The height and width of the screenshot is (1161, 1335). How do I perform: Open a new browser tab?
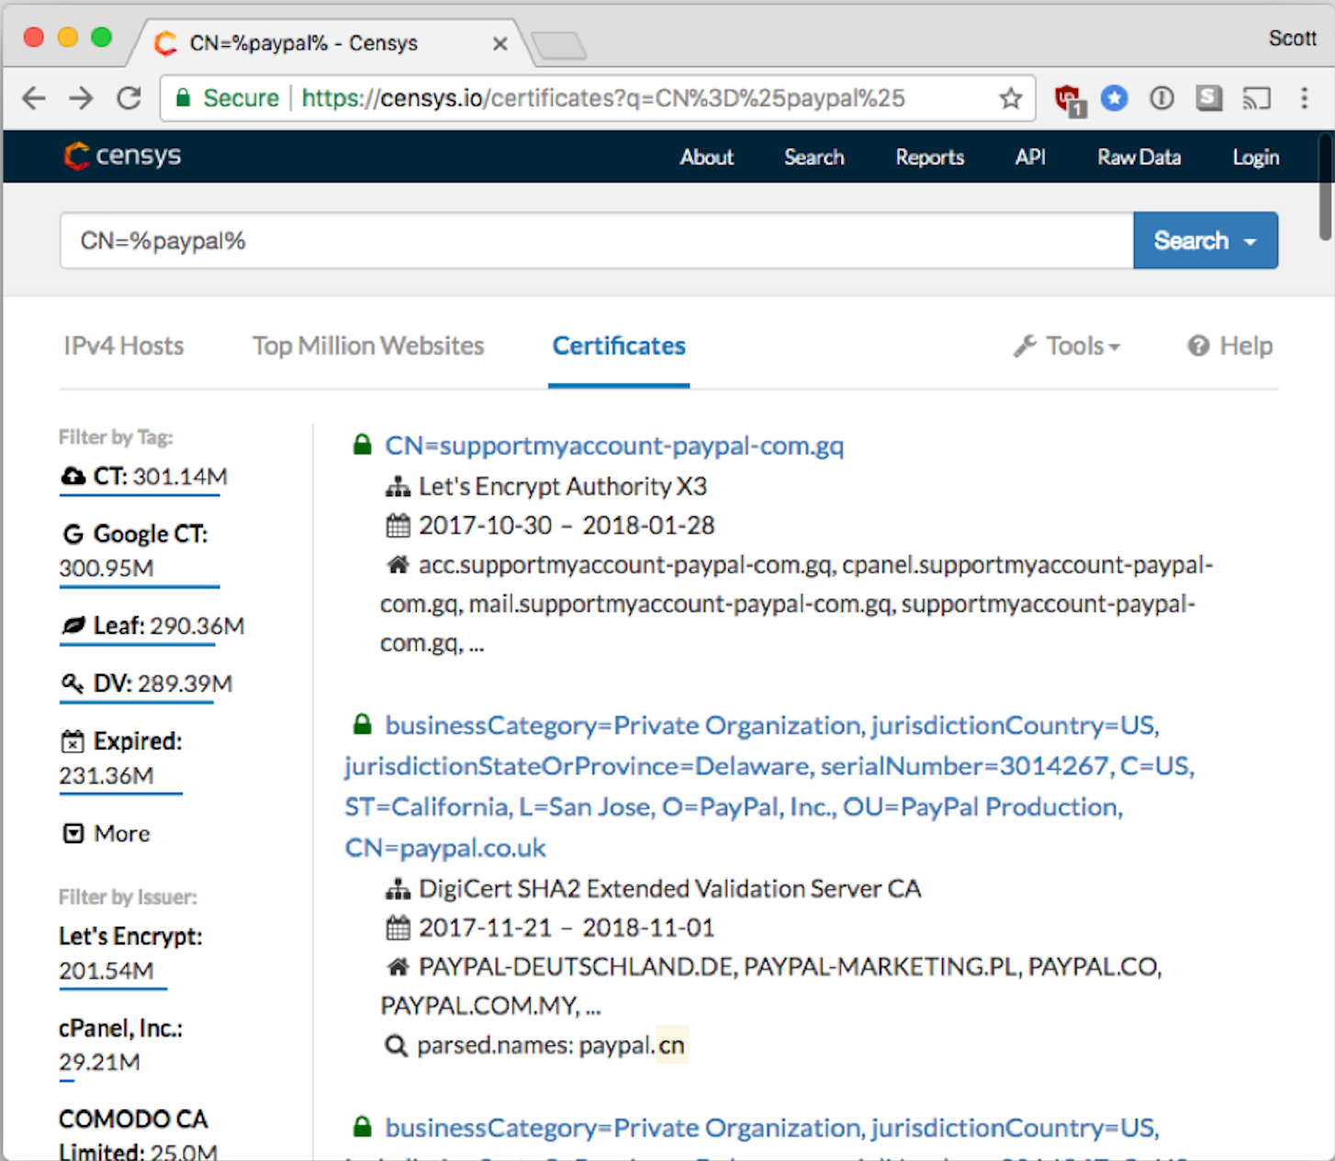tap(558, 45)
